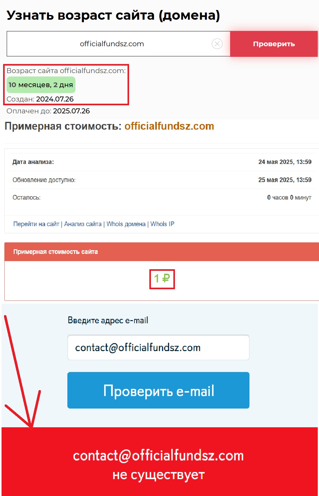Click the paid-until date 2025.07.26
Viewport: 319px width, 496px height.
71,111
